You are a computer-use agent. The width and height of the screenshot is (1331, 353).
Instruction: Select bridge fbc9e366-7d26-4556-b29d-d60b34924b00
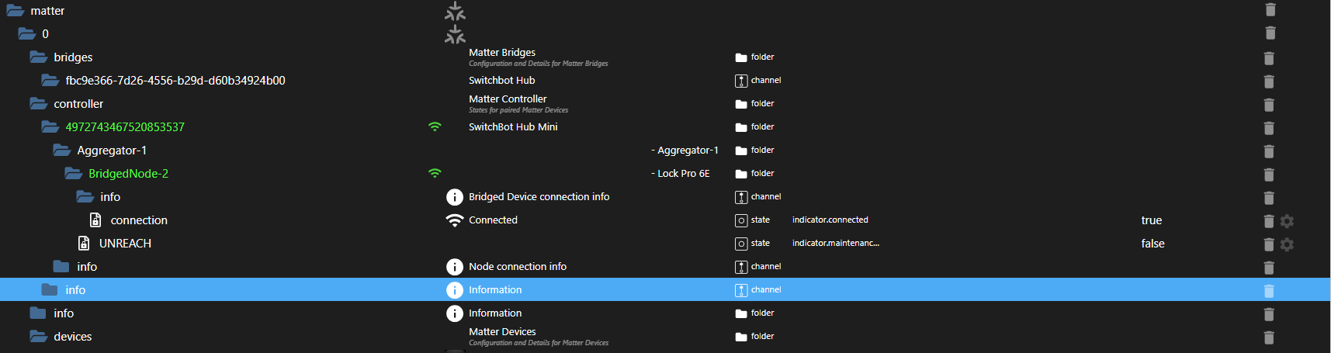[175, 81]
